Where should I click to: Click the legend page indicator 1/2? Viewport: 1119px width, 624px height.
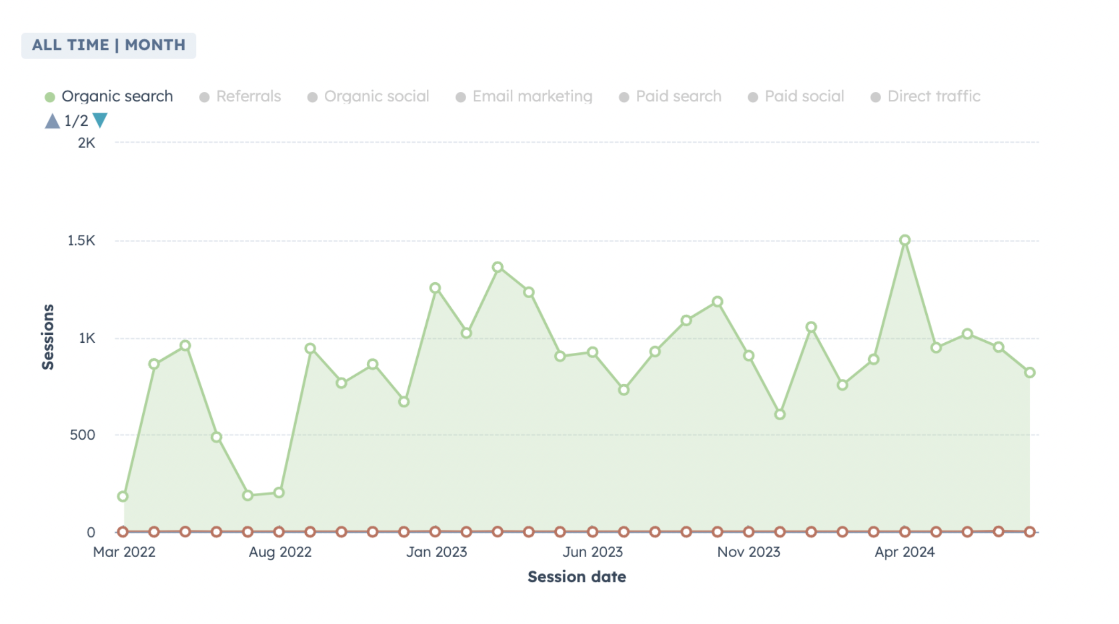click(76, 121)
